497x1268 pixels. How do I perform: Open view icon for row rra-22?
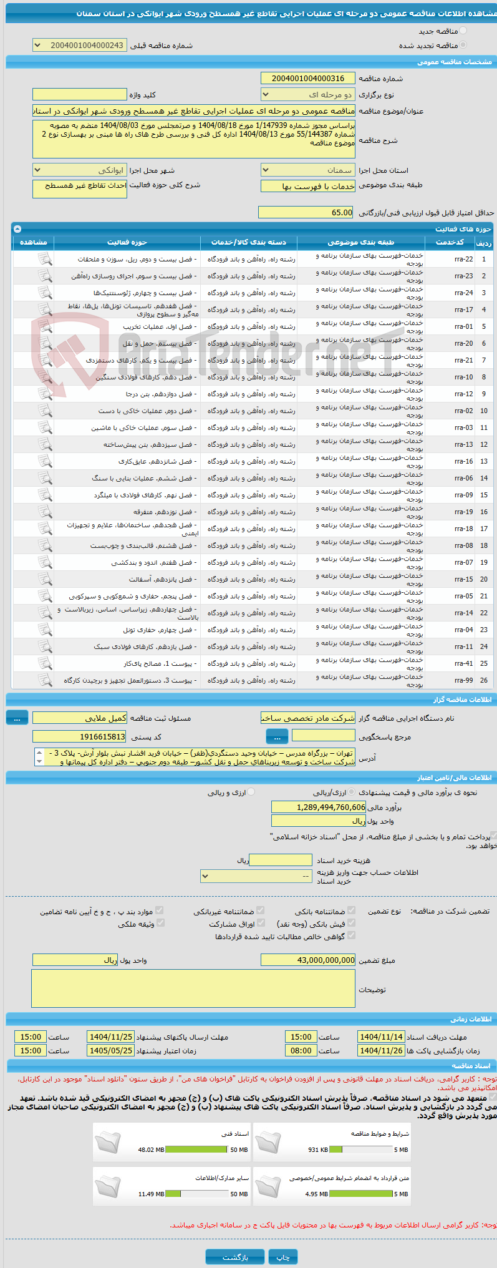45,259
